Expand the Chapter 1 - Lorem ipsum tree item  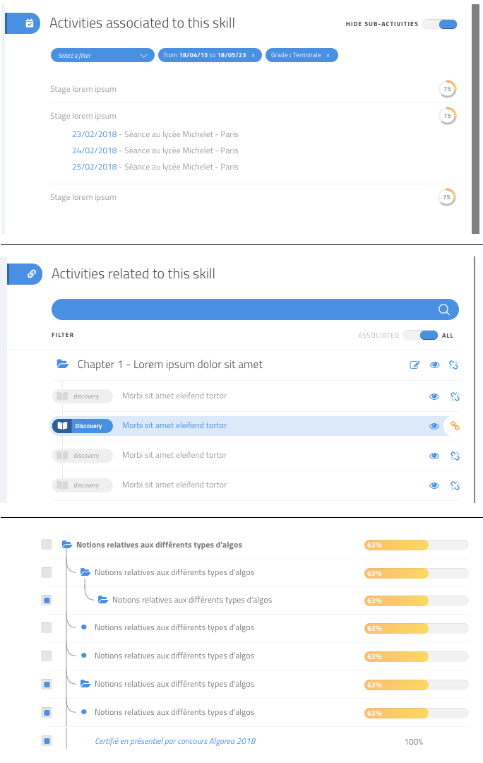pos(169,365)
